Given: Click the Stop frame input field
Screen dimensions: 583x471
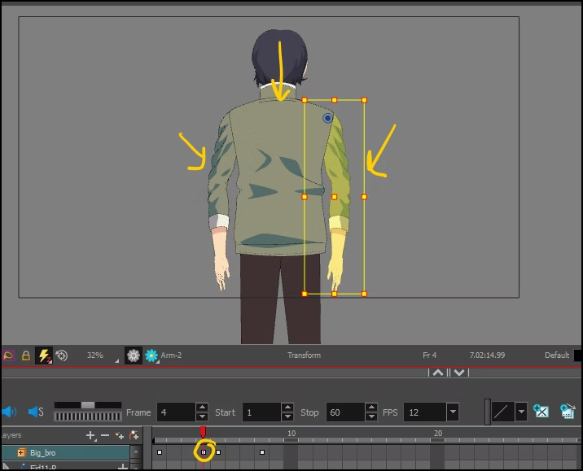Looking at the screenshot, I should [x=345, y=412].
